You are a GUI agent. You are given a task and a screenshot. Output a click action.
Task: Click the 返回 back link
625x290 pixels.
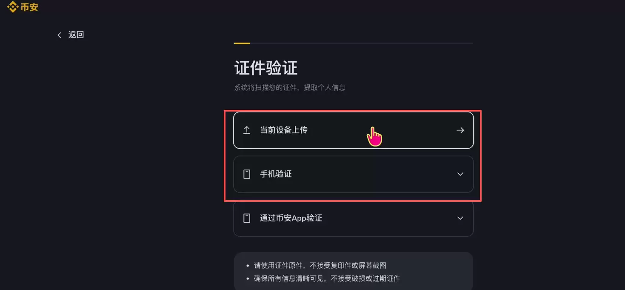(76, 34)
